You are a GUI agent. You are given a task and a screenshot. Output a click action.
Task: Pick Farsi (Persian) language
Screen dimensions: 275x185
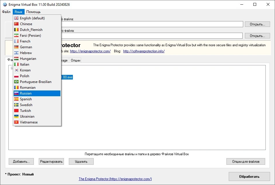(x=37, y=36)
